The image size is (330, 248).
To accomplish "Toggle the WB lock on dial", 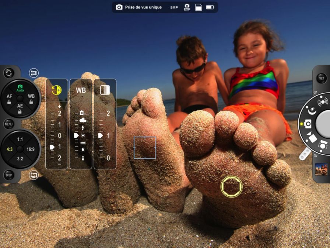I will coord(31,99).
